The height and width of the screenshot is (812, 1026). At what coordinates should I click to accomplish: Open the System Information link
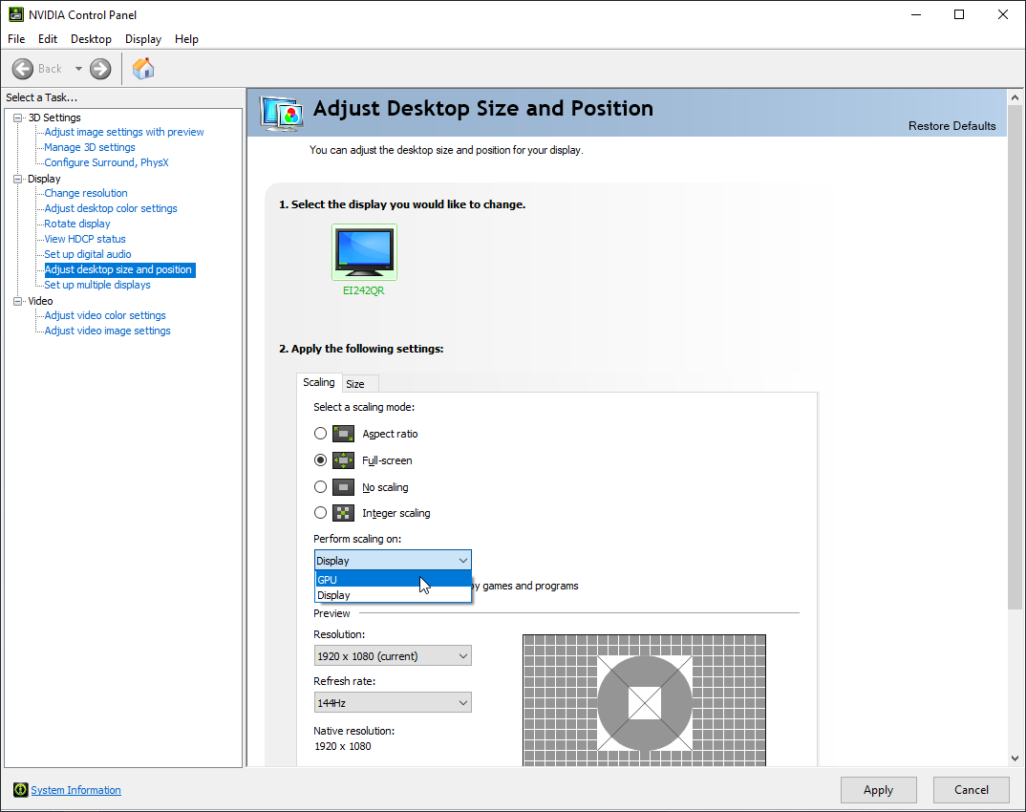click(75, 790)
